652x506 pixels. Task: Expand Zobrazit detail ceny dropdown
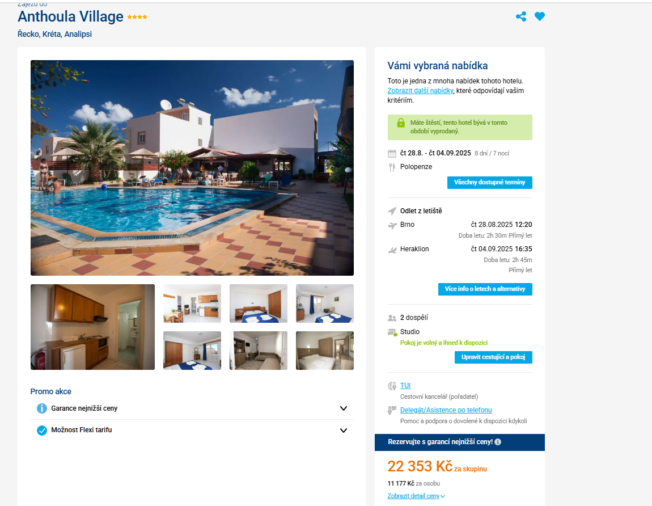[x=416, y=496]
